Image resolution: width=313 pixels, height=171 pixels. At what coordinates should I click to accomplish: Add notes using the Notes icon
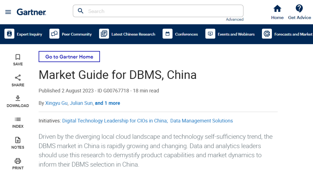pyautogui.click(x=18, y=140)
